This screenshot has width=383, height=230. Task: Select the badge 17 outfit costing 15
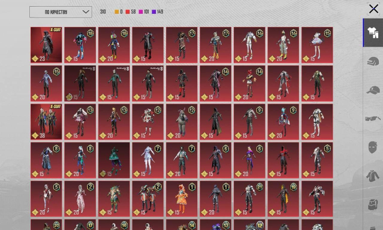coord(182,45)
